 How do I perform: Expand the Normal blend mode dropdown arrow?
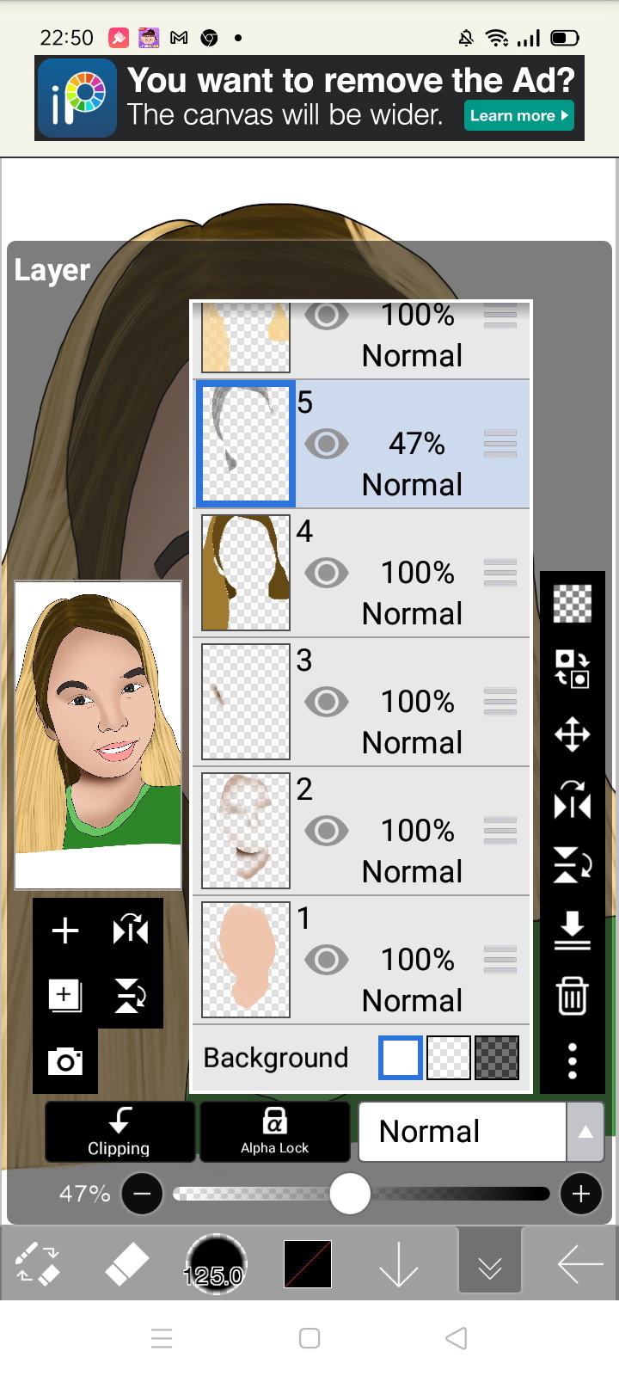click(x=585, y=1132)
